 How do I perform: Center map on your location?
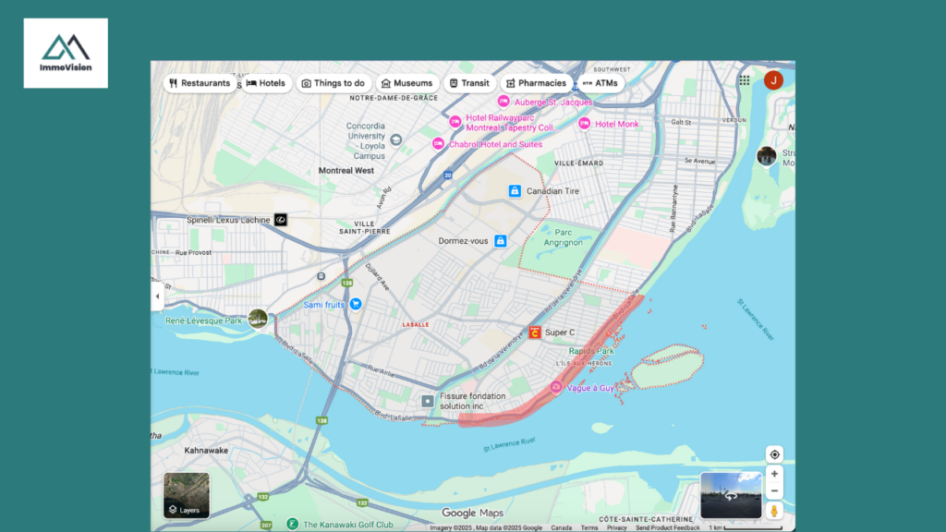tap(774, 454)
